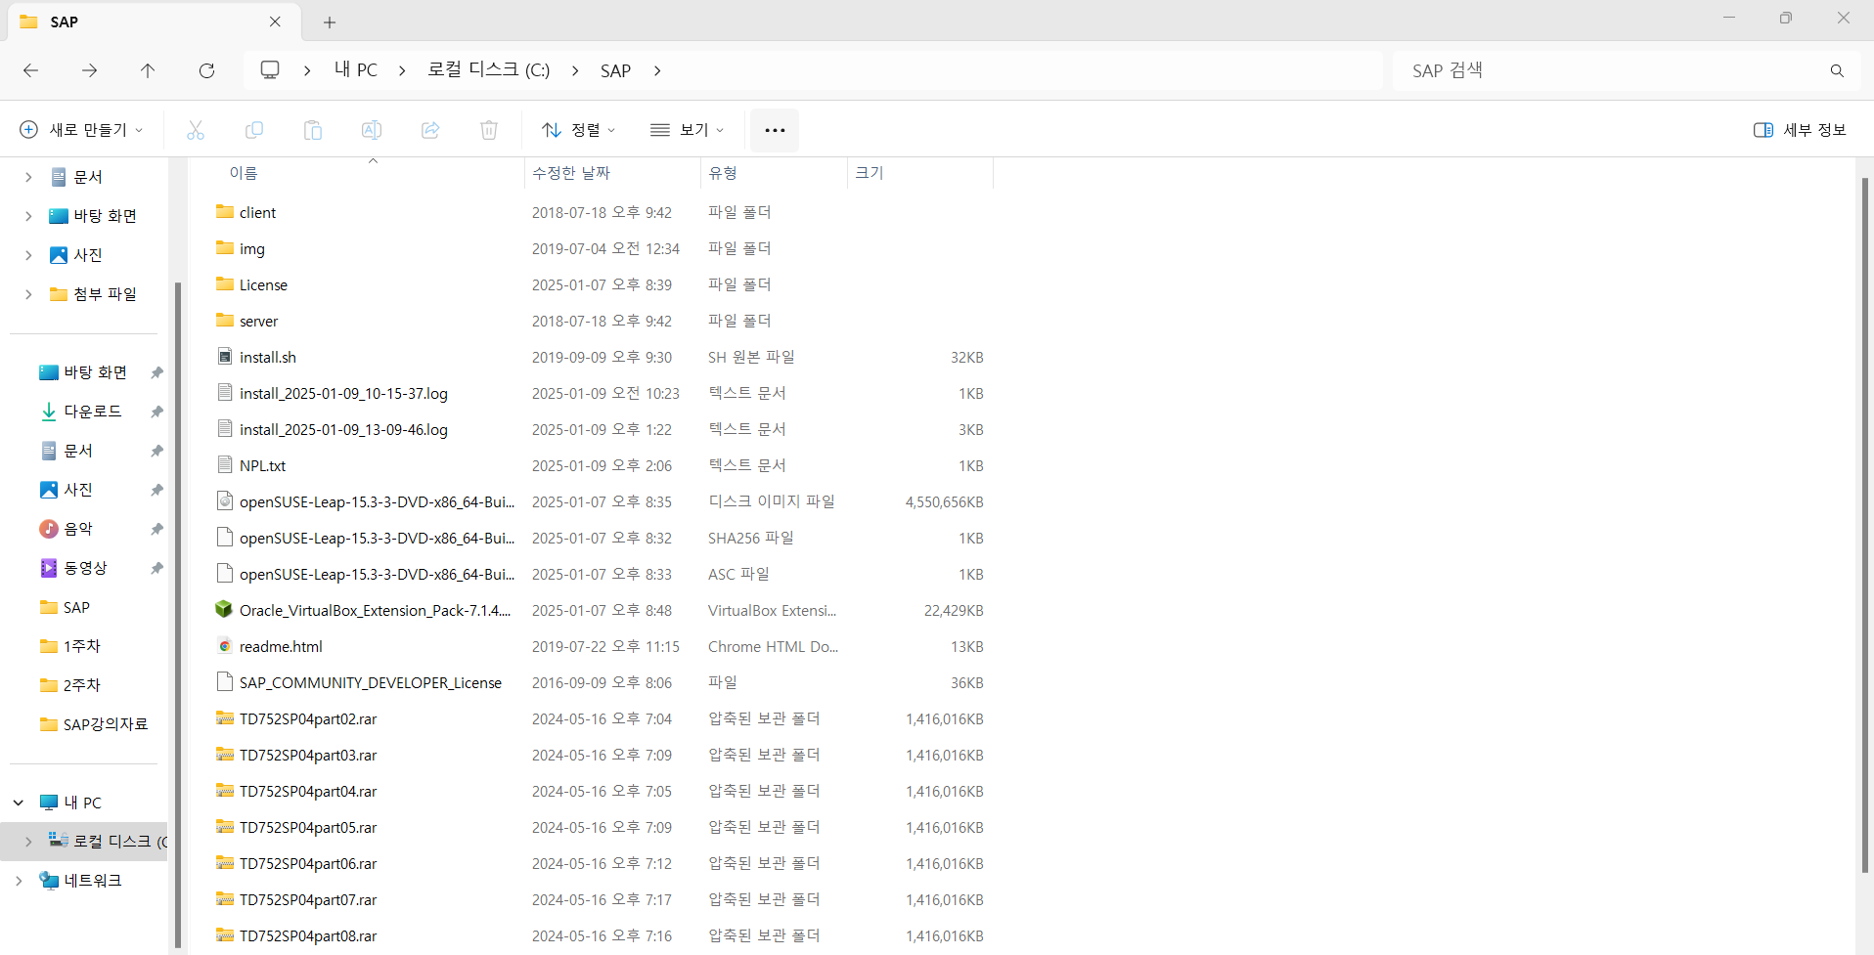Click SAP breadcrumb in address bar
The height and width of the screenshot is (955, 1874).
pos(615,70)
